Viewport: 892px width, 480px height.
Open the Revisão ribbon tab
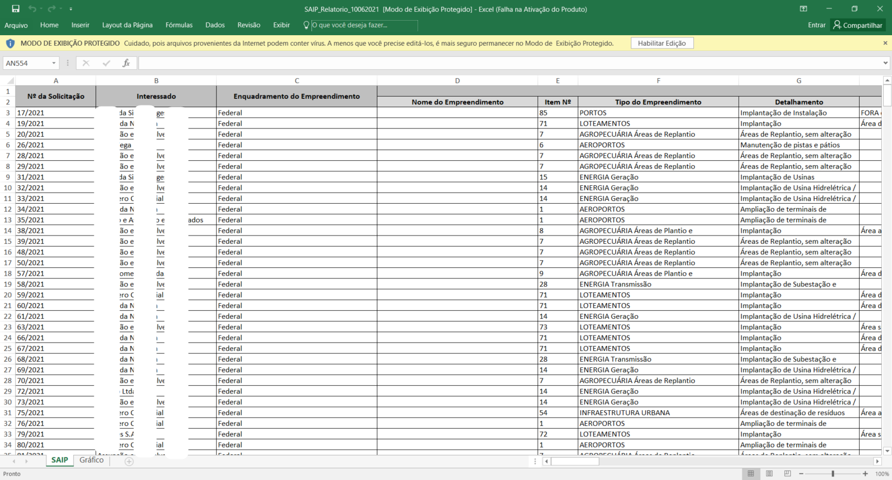[249, 25]
